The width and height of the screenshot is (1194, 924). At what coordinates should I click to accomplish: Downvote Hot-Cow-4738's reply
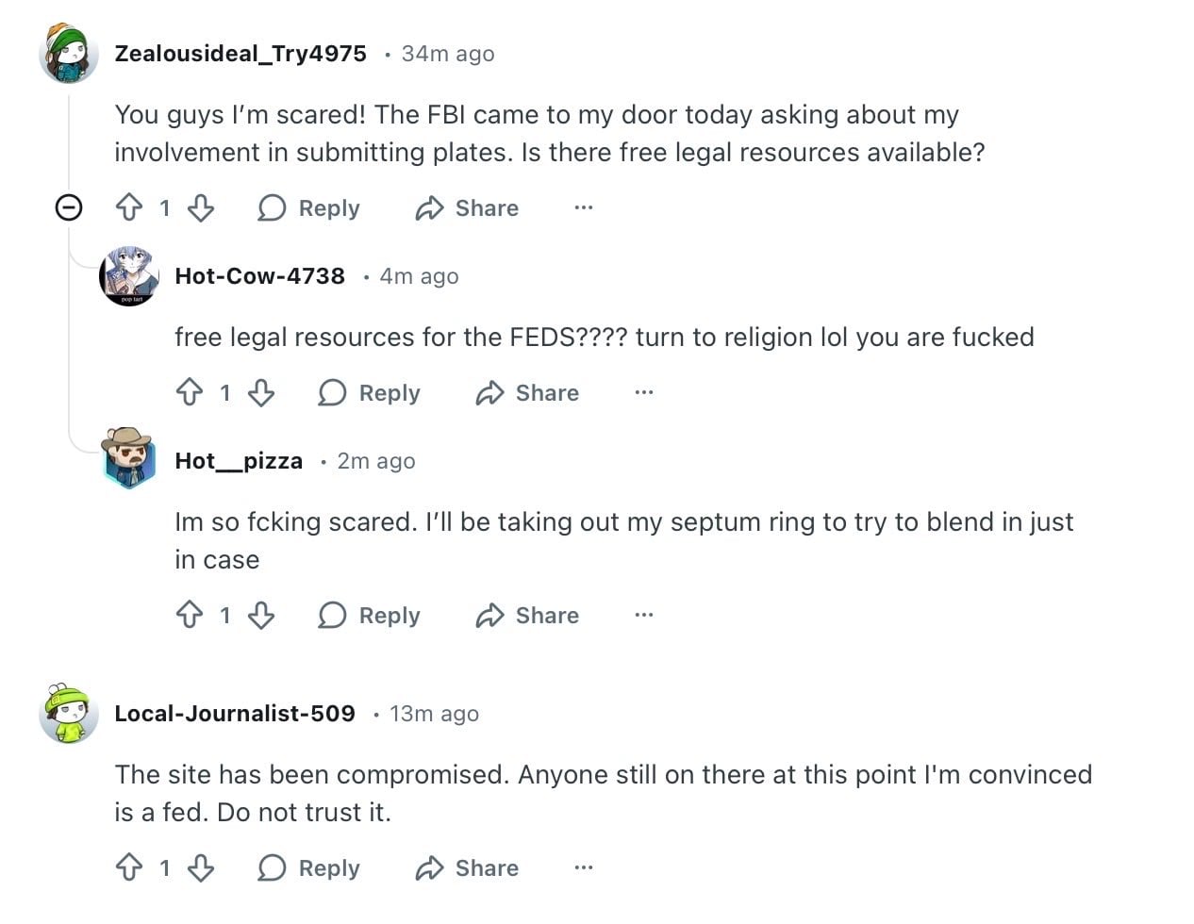[x=261, y=392]
